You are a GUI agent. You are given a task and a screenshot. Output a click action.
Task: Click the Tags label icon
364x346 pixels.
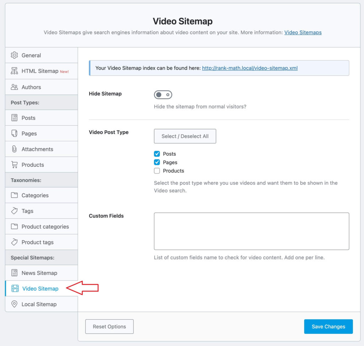point(14,211)
